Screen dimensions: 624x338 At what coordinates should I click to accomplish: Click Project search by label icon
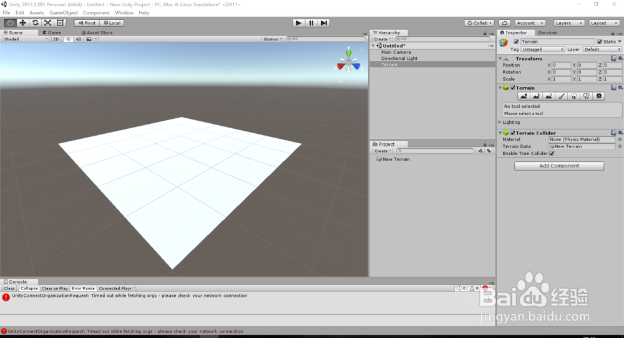[x=489, y=151]
